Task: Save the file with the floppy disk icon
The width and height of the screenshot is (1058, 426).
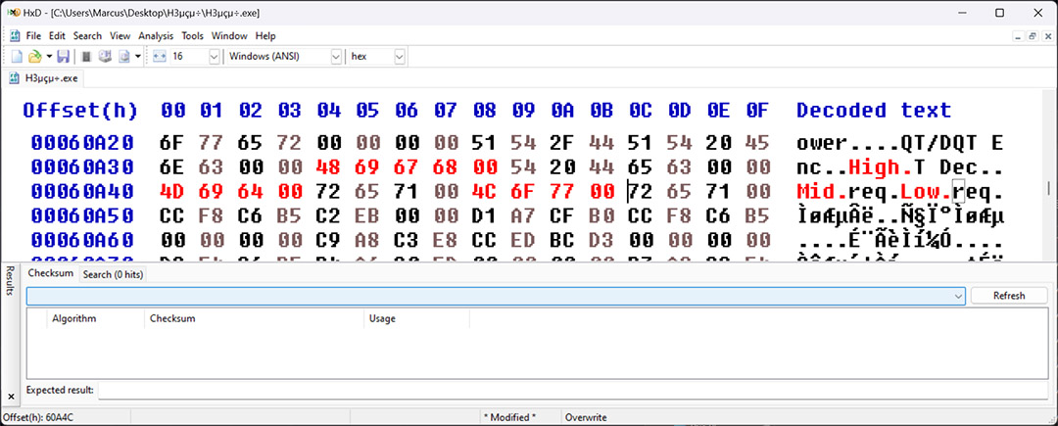Action: click(63, 57)
